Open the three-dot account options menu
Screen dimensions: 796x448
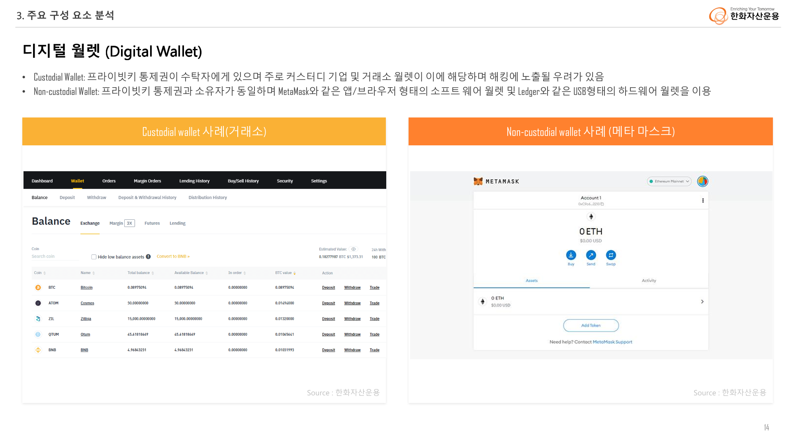coord(702,201)
